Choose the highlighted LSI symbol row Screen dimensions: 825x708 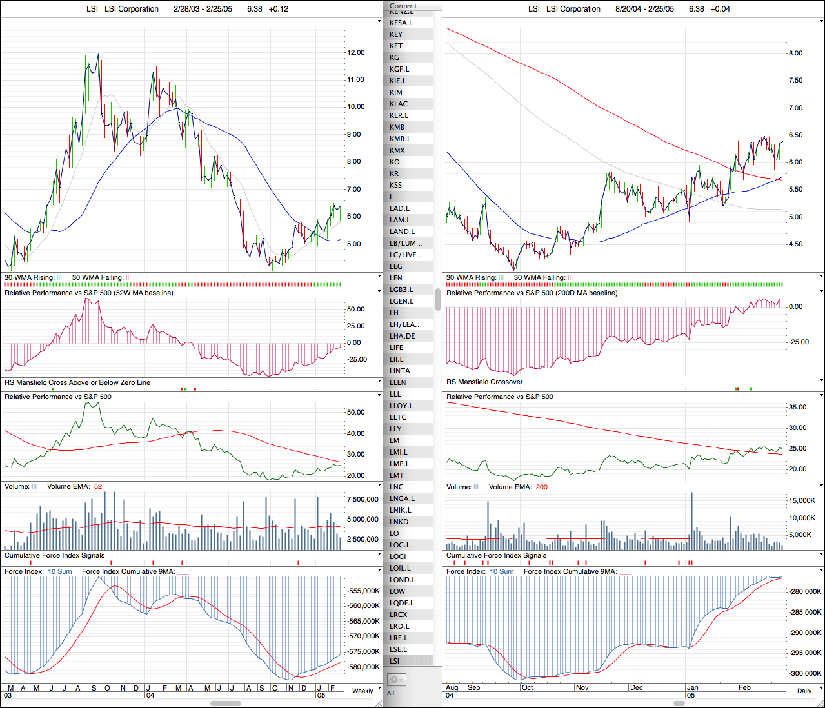(395, 661)
